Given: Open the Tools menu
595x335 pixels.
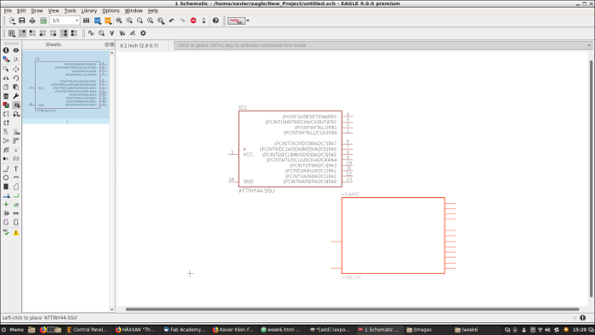Looking at the screenshot, I should click(x=71, y=10).
